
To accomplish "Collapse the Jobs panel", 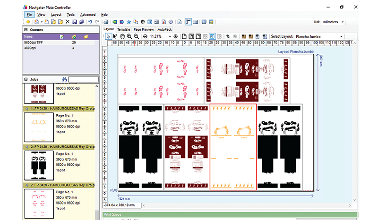I will tap(26, 79).
